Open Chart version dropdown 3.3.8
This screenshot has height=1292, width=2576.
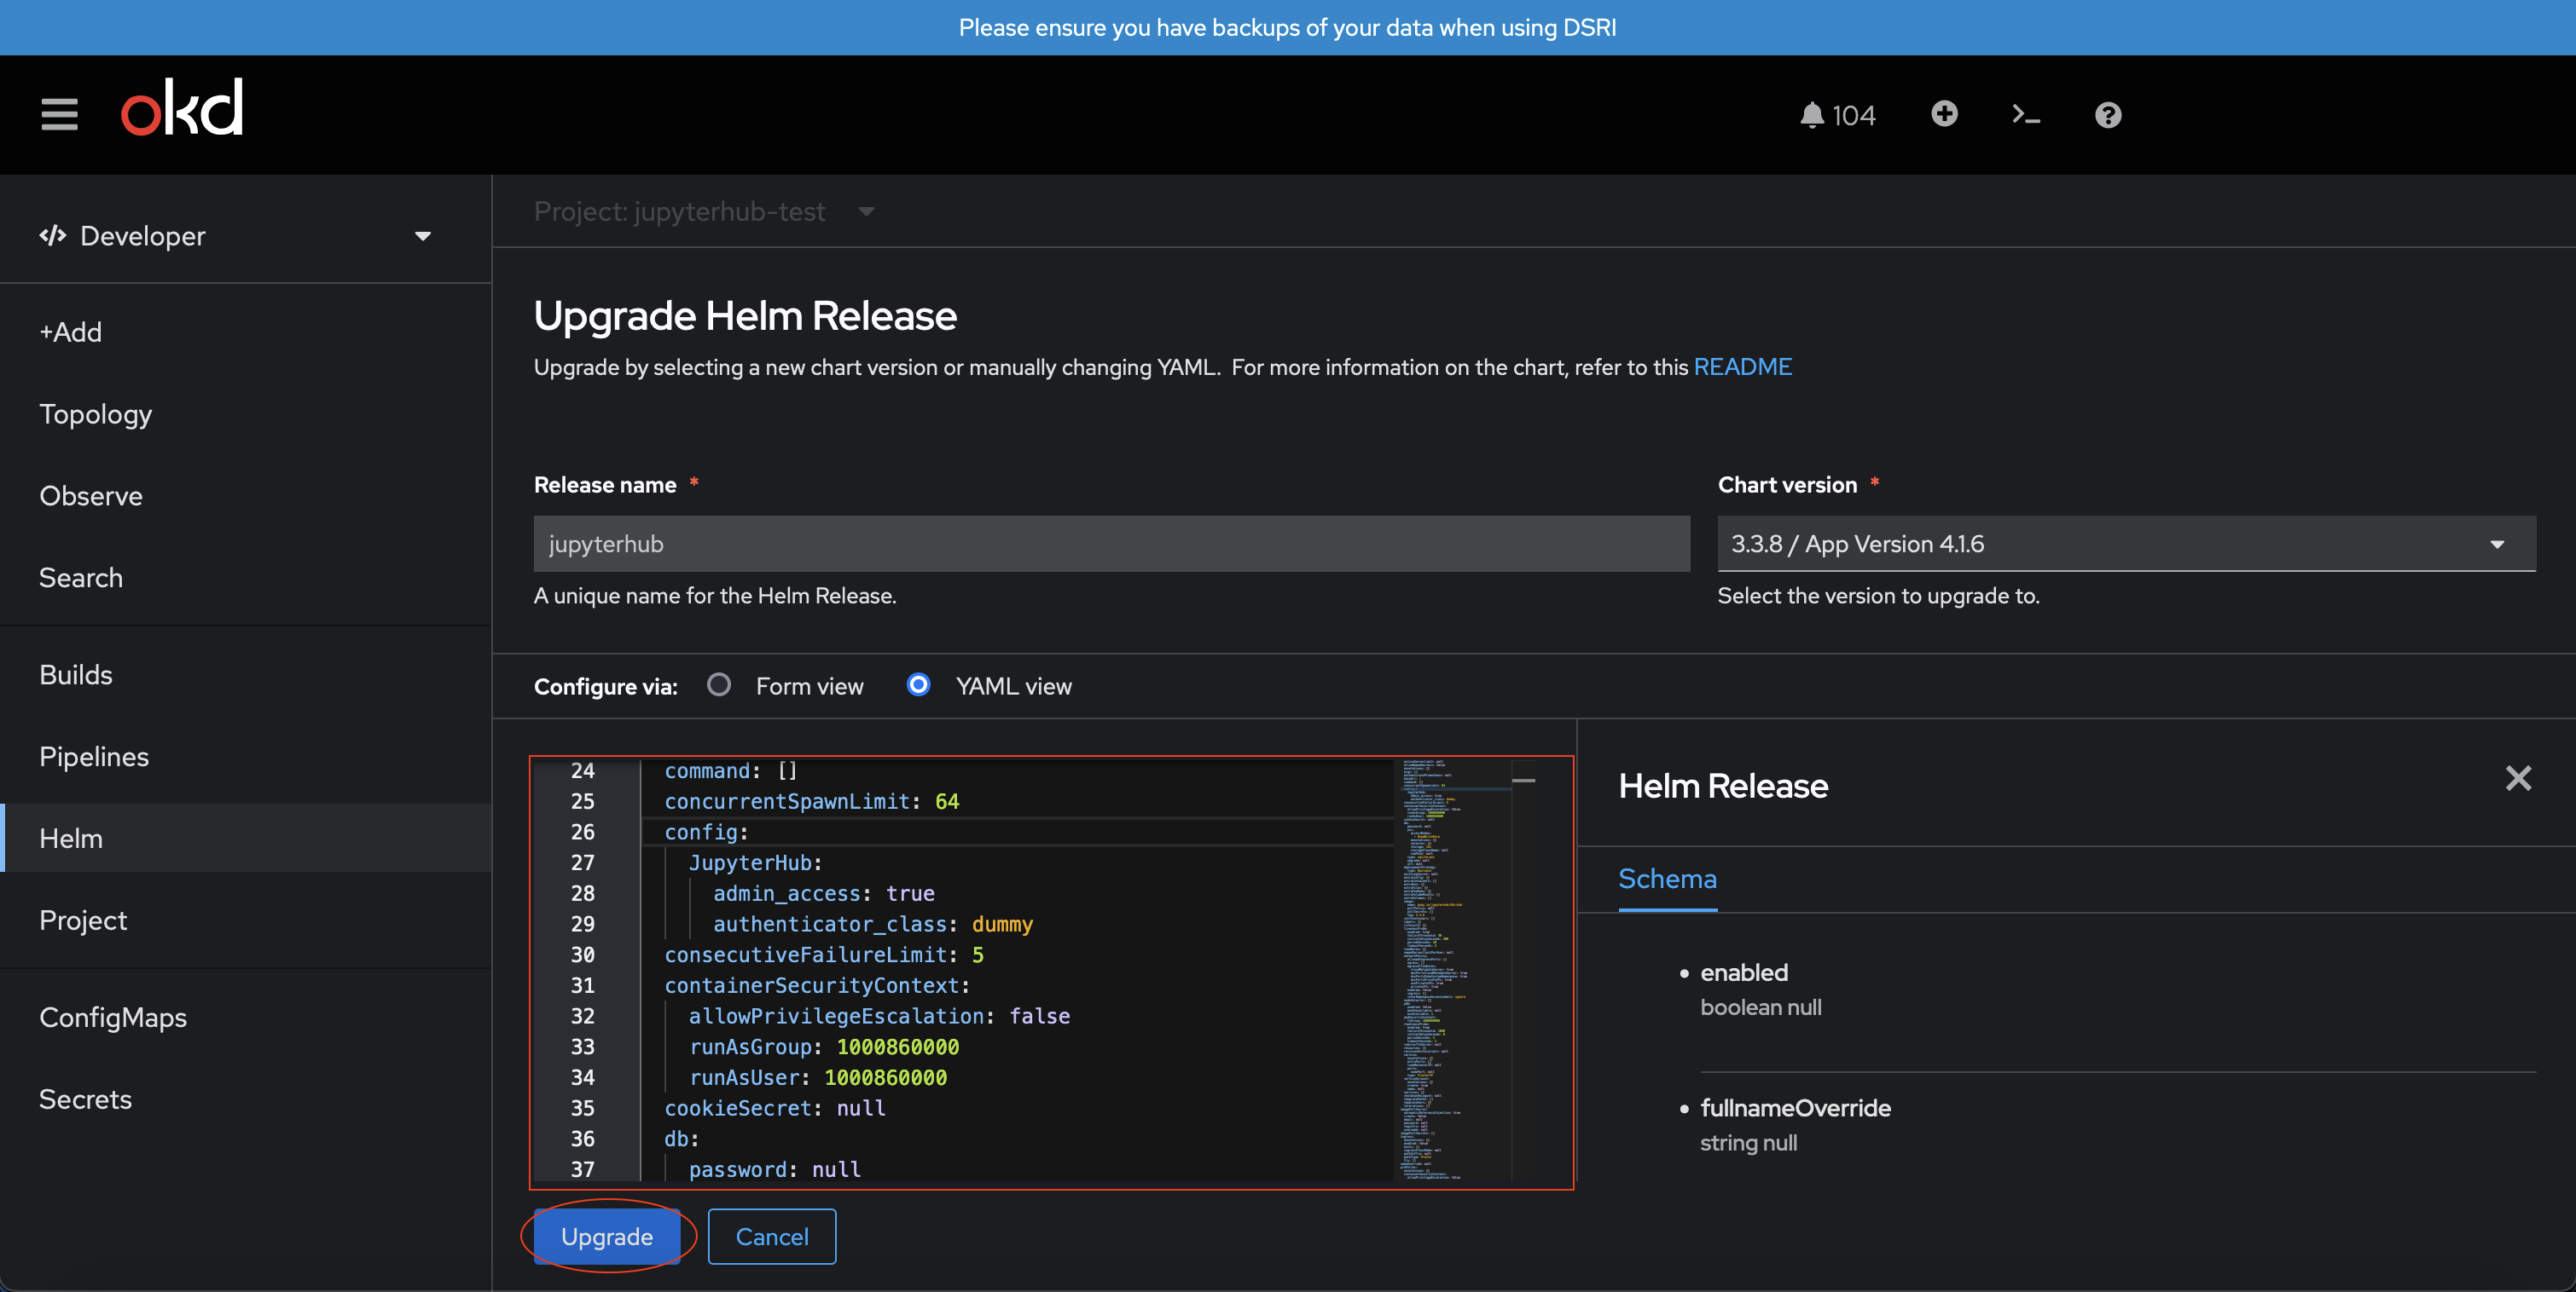click(x=2126, y=544)
